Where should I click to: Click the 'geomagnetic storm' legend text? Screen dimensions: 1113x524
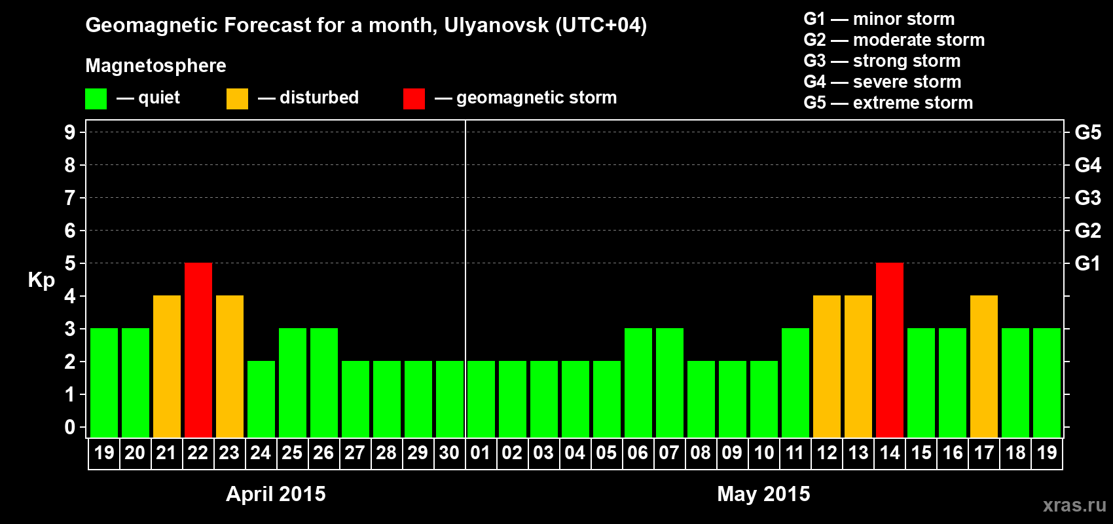coord(537,98)
